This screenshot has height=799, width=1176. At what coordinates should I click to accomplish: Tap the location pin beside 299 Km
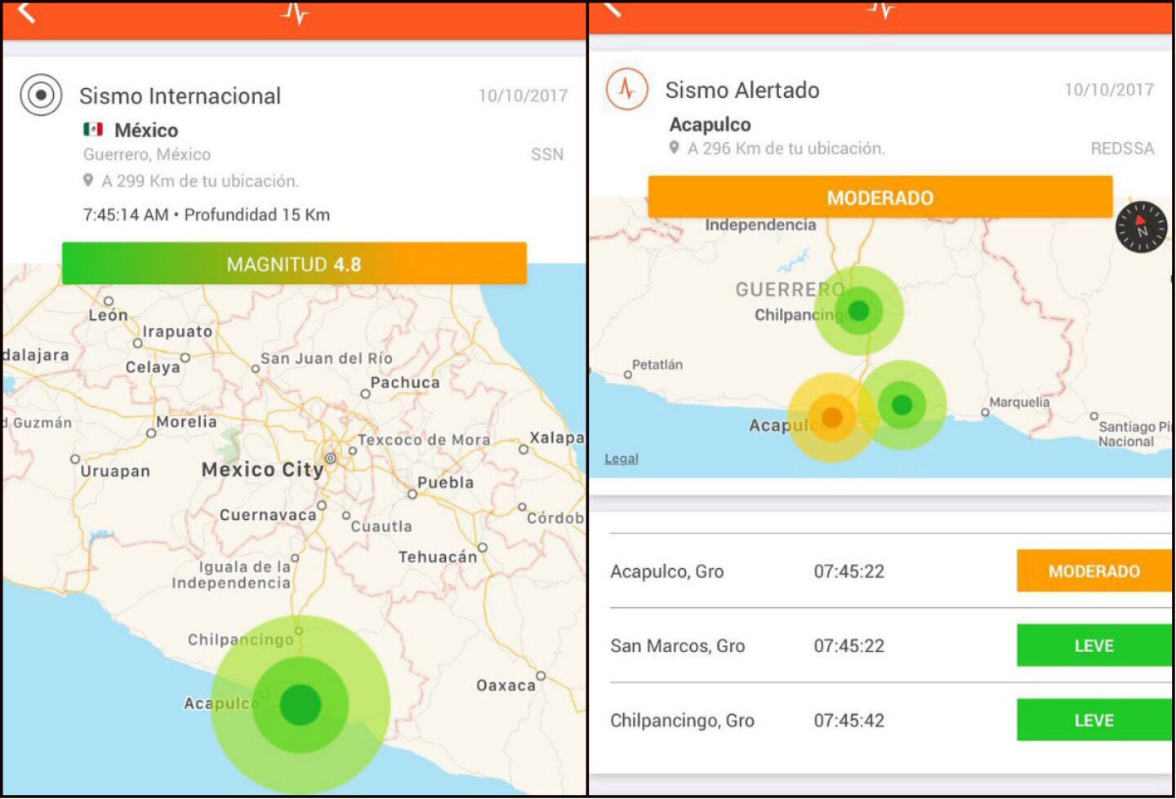88,180
